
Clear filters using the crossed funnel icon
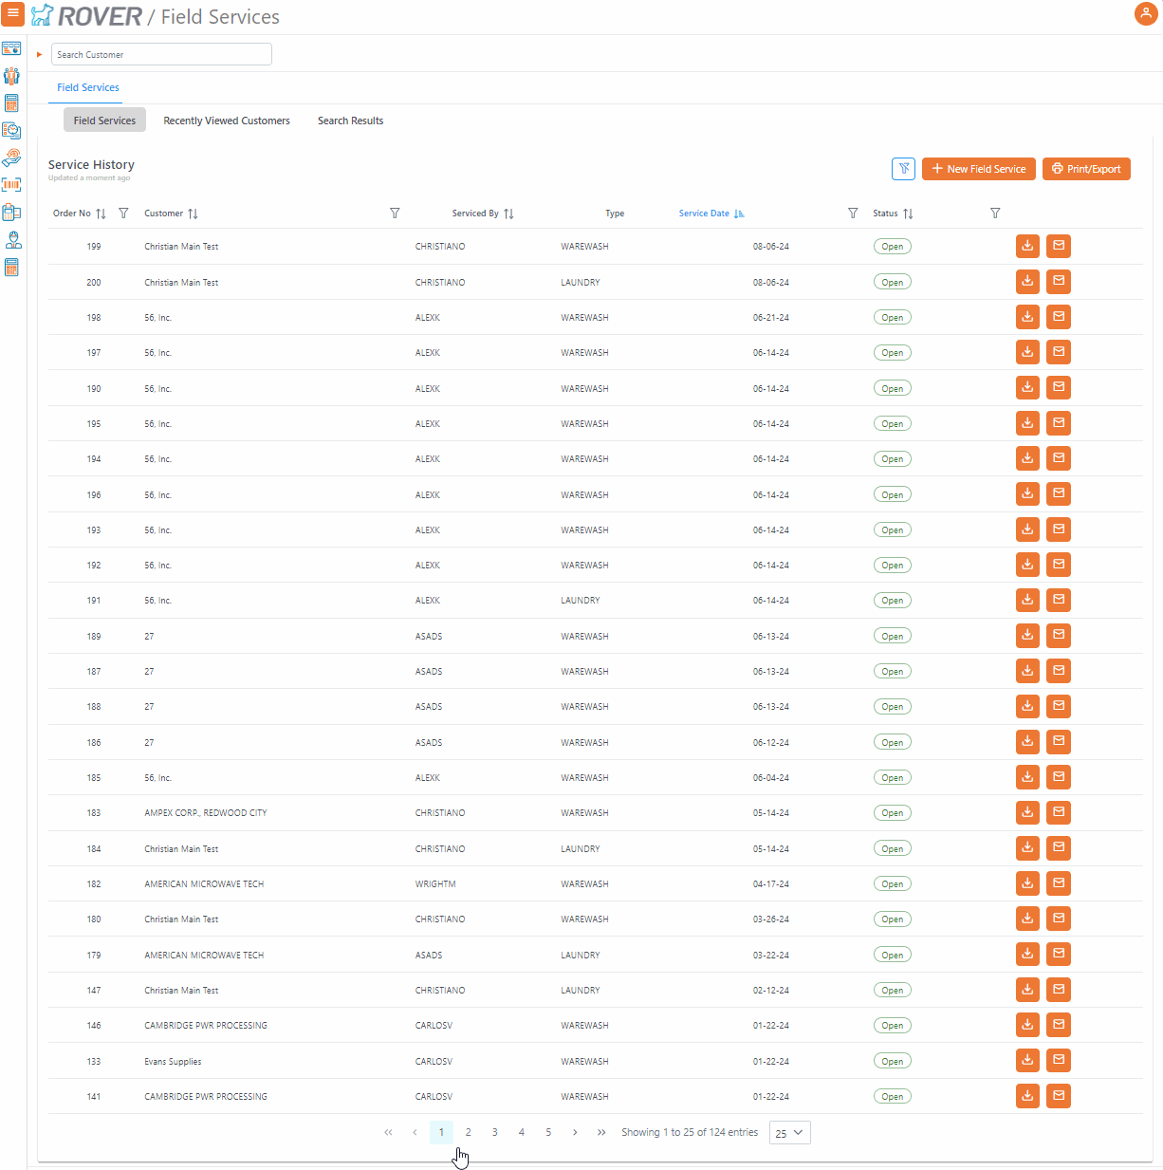pos(903,169)
